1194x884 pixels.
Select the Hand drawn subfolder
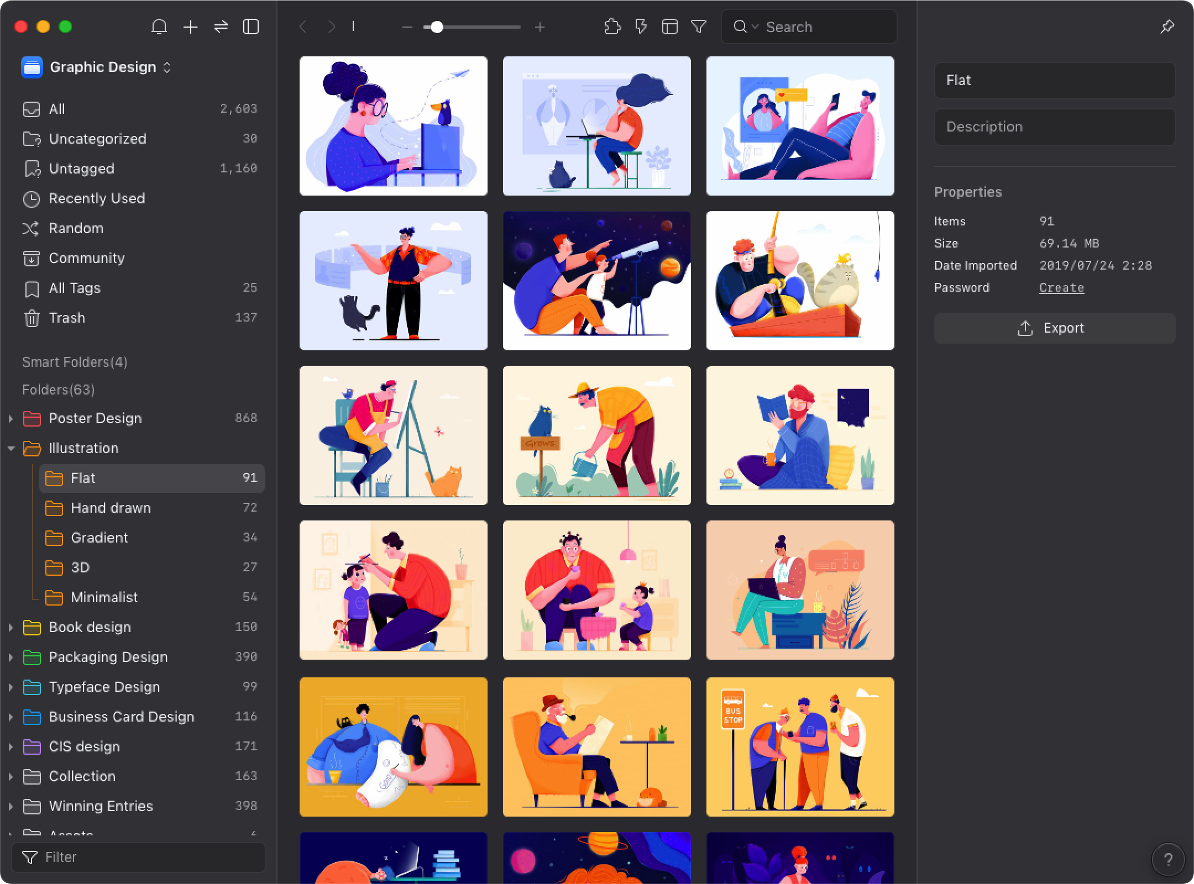point(151,508)
